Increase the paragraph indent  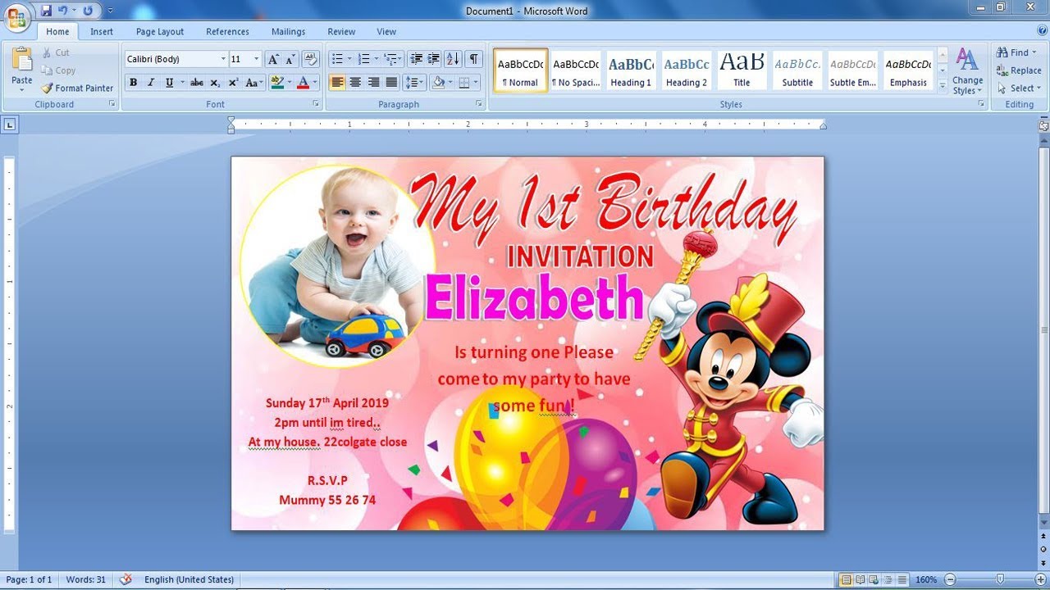click(x=433, y=59)
